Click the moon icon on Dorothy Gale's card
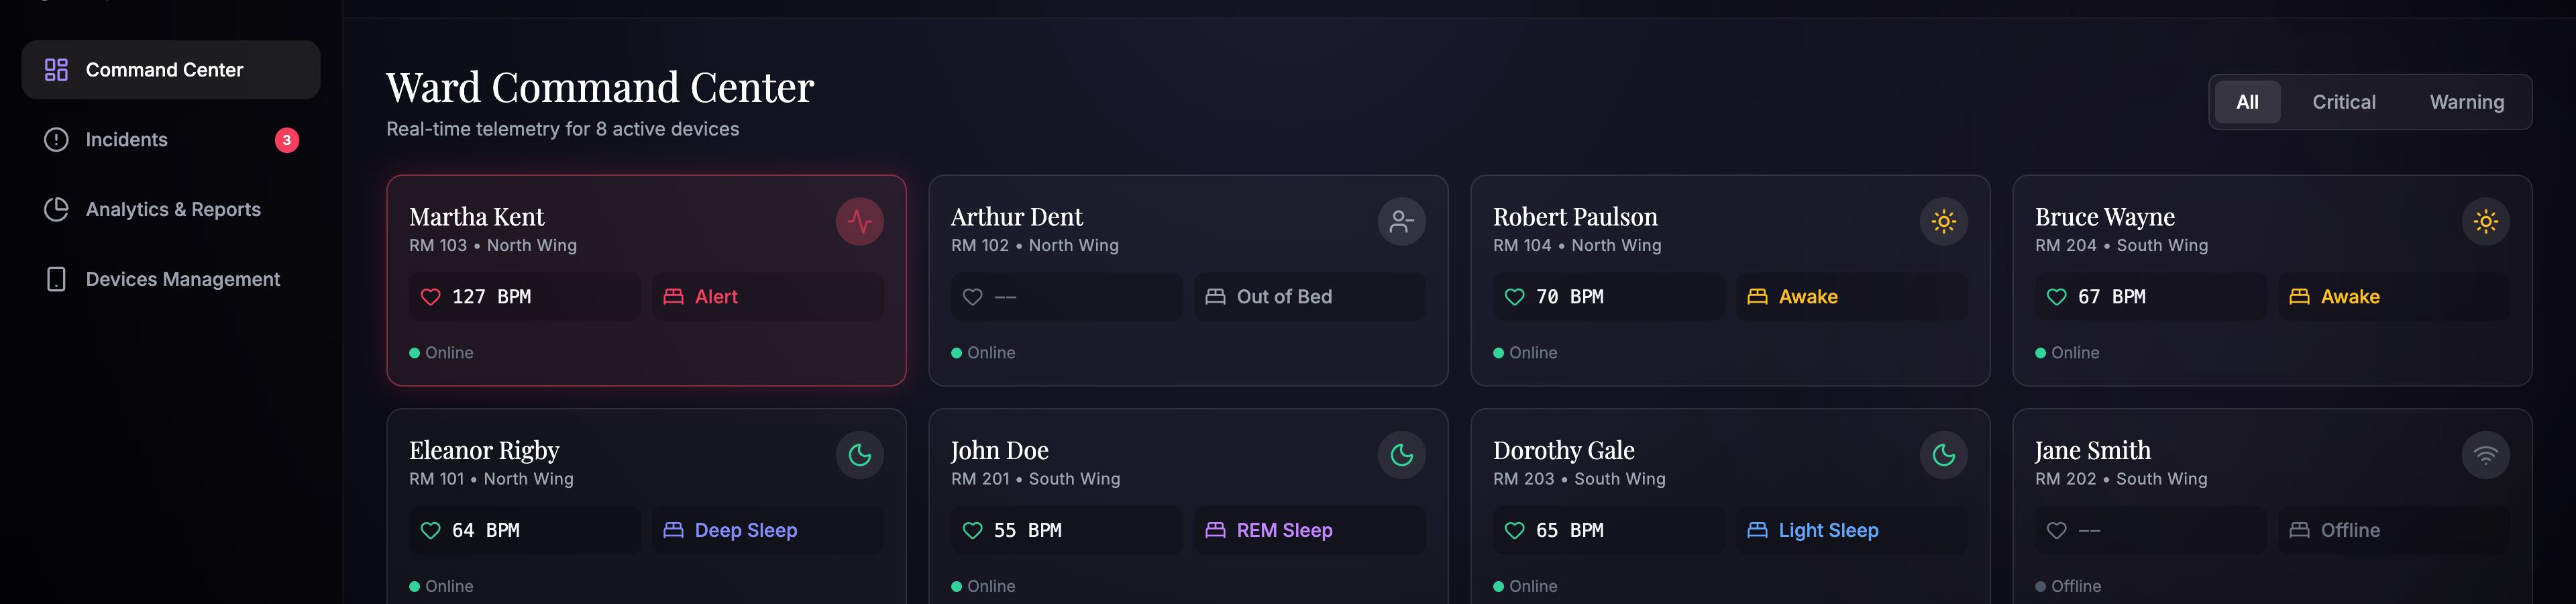This screenshot has width=2576, height=604. 1943,455
